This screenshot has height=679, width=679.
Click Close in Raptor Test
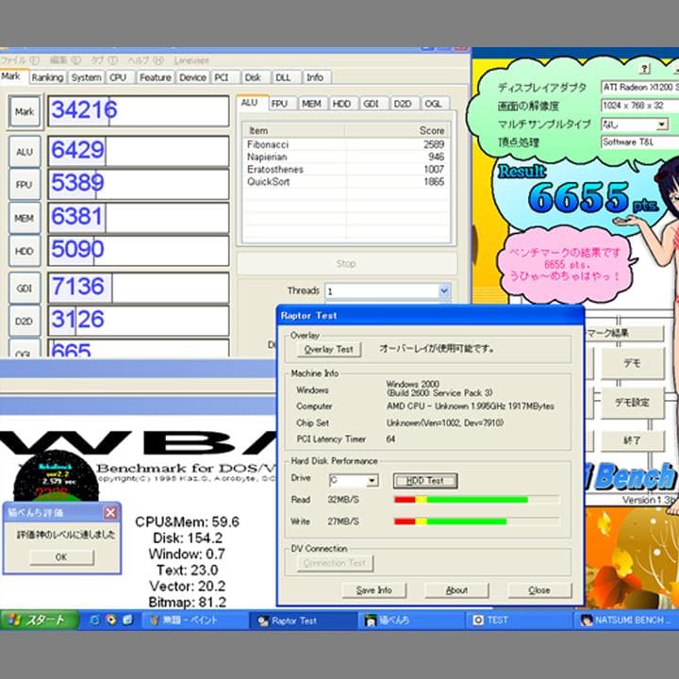point(539,590)
